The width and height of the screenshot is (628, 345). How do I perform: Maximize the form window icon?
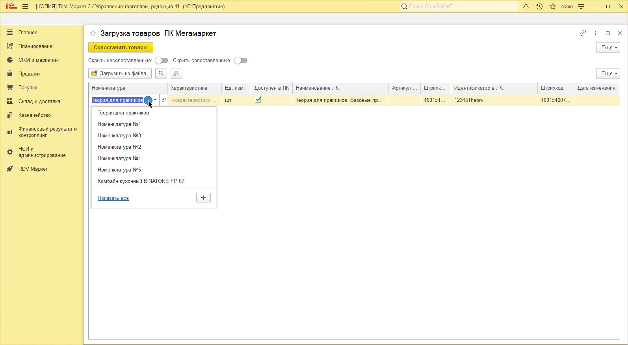click(x=608, y=33)
